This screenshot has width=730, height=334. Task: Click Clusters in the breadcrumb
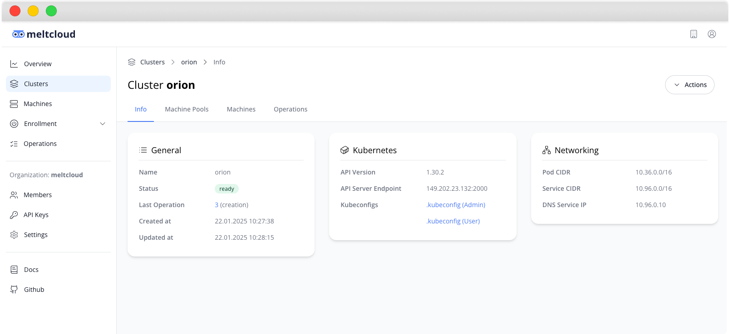[x=153, y=62]
